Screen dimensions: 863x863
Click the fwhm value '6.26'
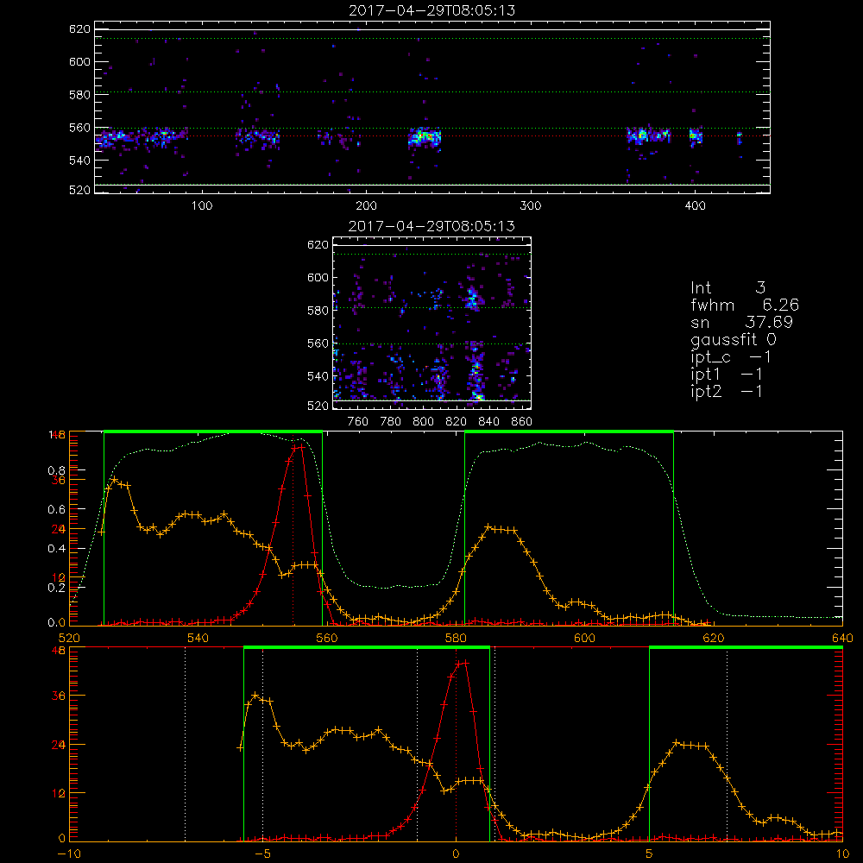coord(781,305)
